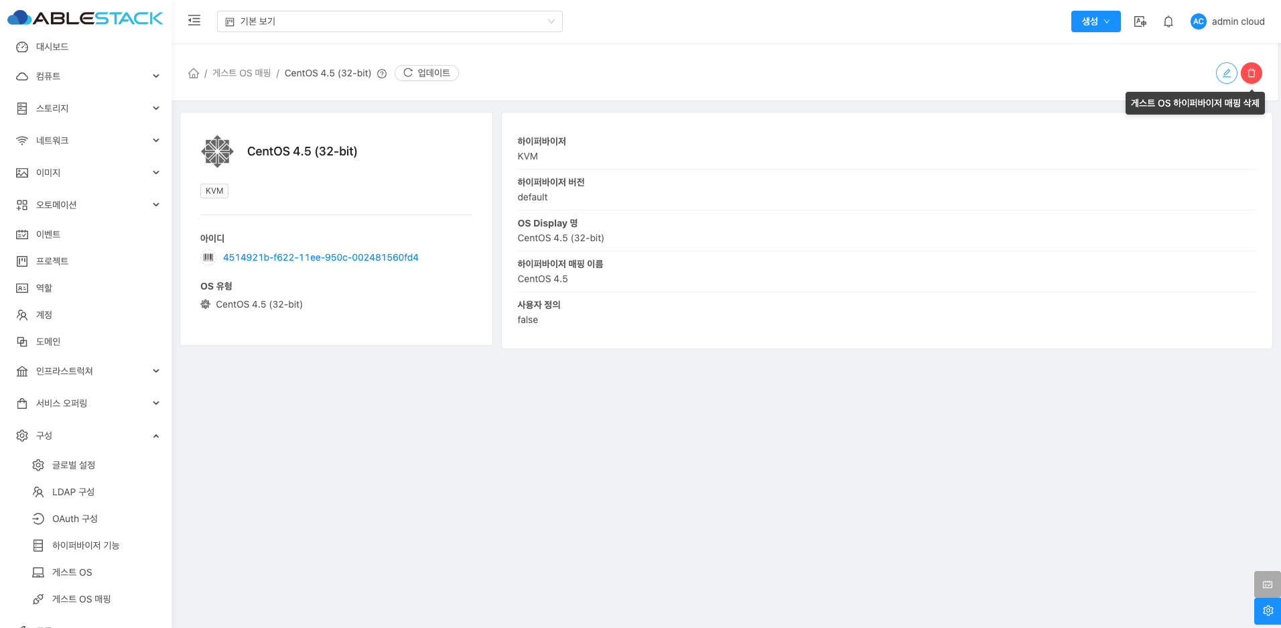The width and height of the screenshot is (1281, 628).
Task: Copy ID using the barcode icon
Action: pyautogui.click(x=208, y=257)
